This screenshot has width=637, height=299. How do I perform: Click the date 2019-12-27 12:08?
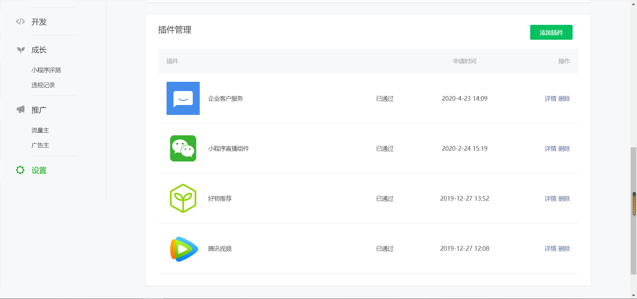coord(464,248)
